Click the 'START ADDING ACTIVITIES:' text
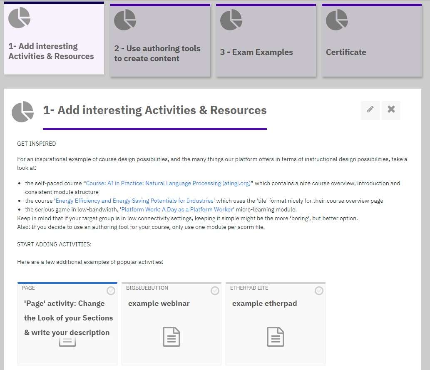The height and width of the screenshot is (370, 430). point(54,244)
